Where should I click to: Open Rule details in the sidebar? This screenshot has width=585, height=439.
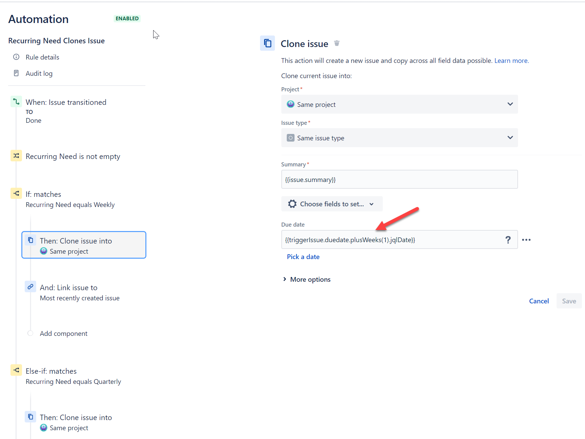(x=42, y=57)
